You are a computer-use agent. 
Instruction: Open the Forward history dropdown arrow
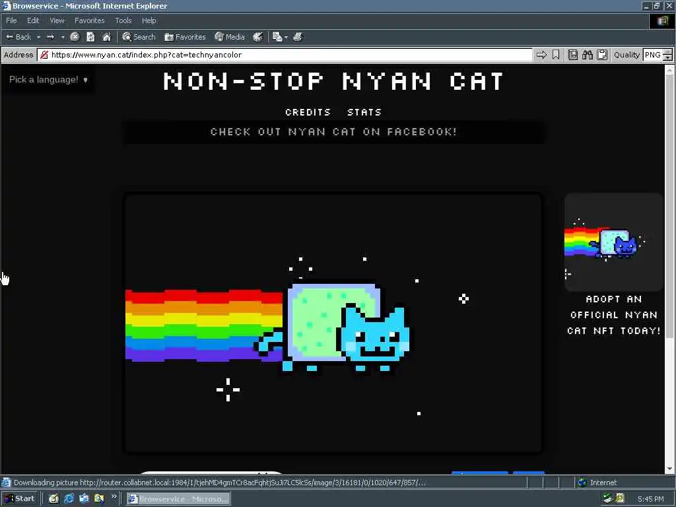coord(63,37)
